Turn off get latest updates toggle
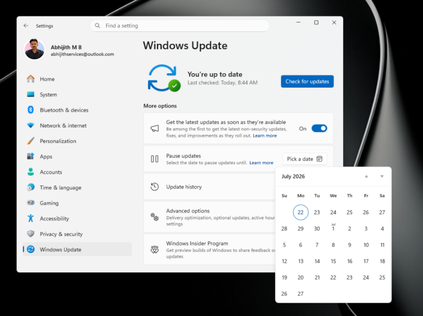423x316 pixels. coord(320,128)
